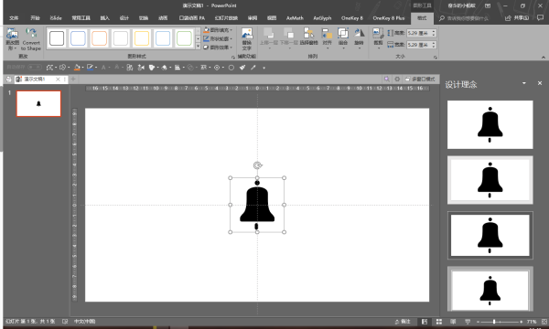Click the Alt Text button

tap(247, 39)
